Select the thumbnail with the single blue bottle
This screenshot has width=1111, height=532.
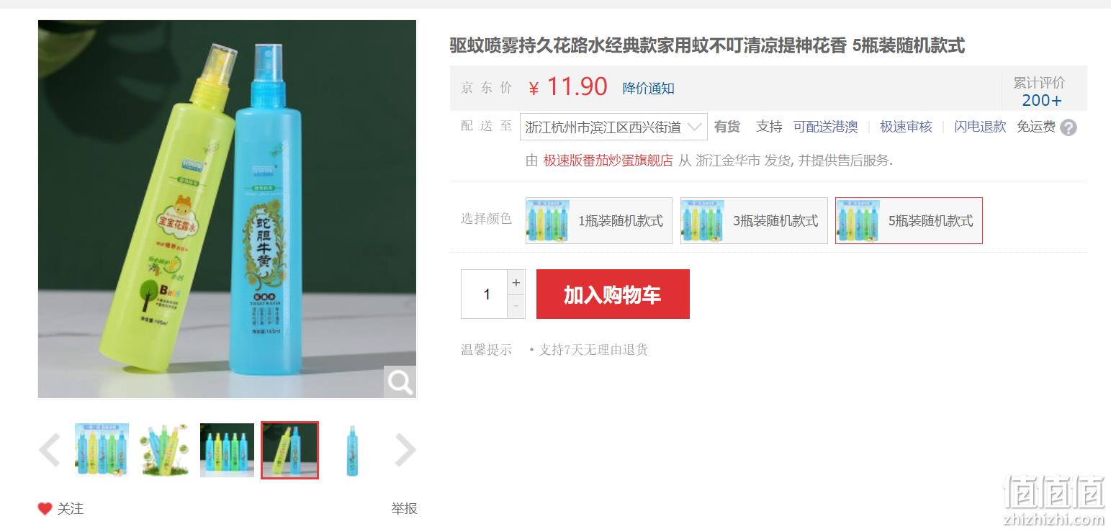(x=351, y=451)
